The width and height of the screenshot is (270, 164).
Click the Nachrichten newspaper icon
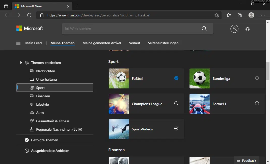click(x=32, y=71)
